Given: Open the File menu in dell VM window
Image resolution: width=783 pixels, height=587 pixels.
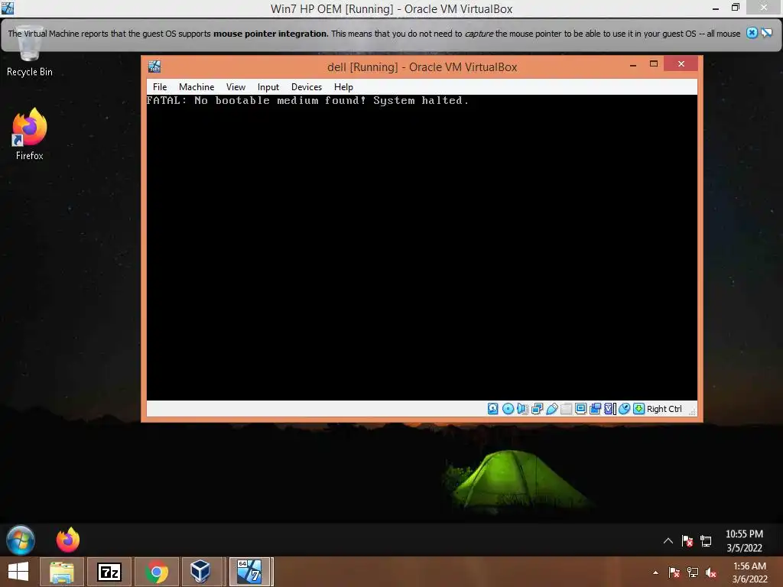Looking at the screenshot, I should tap(160, 87).
